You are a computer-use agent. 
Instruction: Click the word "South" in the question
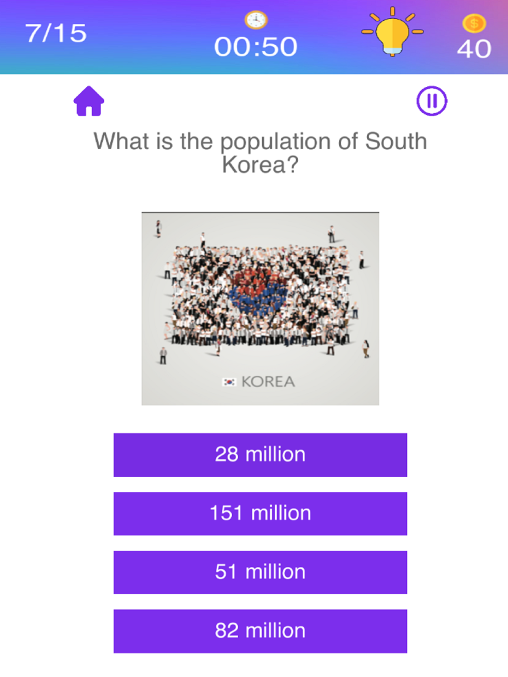tap(396, 141)
